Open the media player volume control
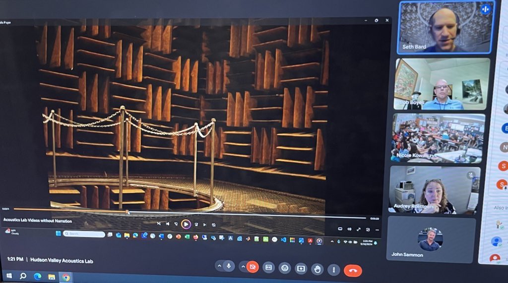Viewport: 508px width, 283px height. [349, 229]
